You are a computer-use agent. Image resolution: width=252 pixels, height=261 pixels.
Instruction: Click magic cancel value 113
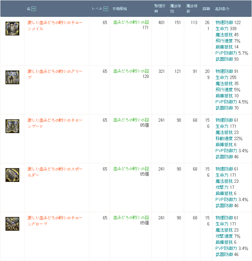pyautogui.click(x=194, y=23)
